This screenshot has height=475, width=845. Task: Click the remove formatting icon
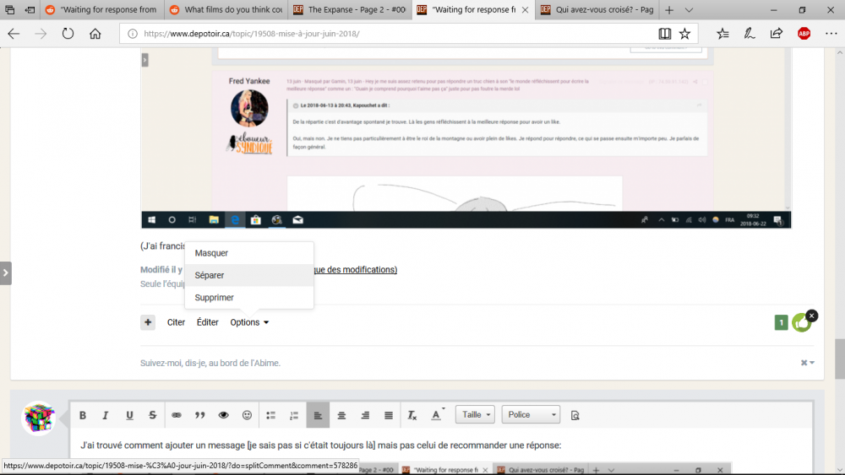(412, 415)
